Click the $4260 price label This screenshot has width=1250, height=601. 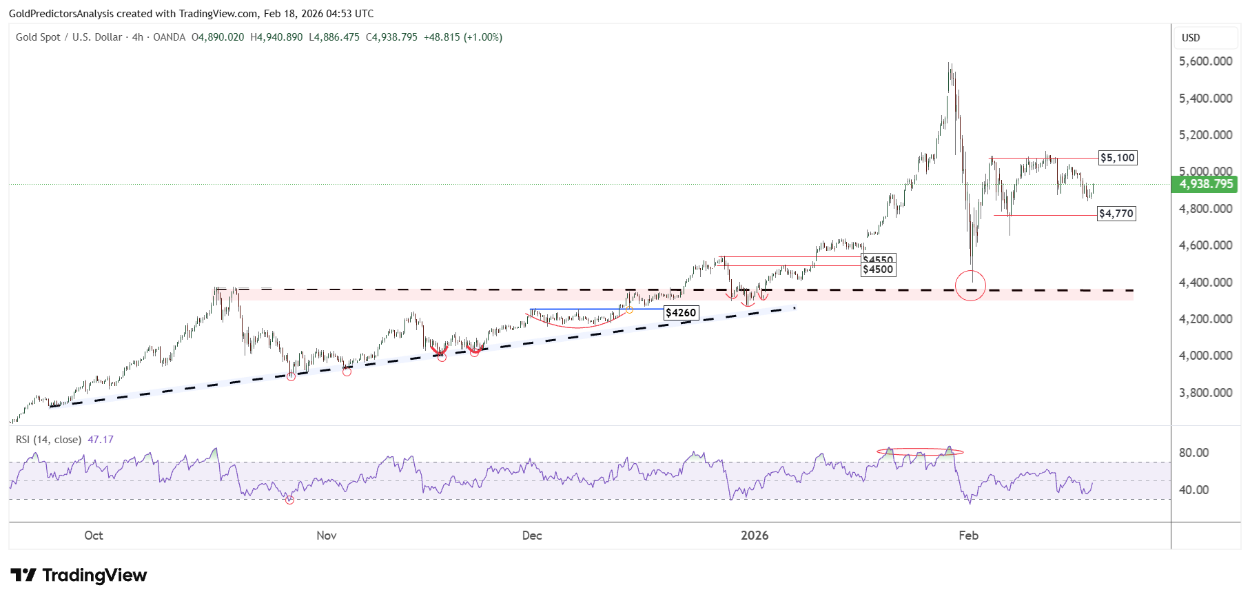681,313
